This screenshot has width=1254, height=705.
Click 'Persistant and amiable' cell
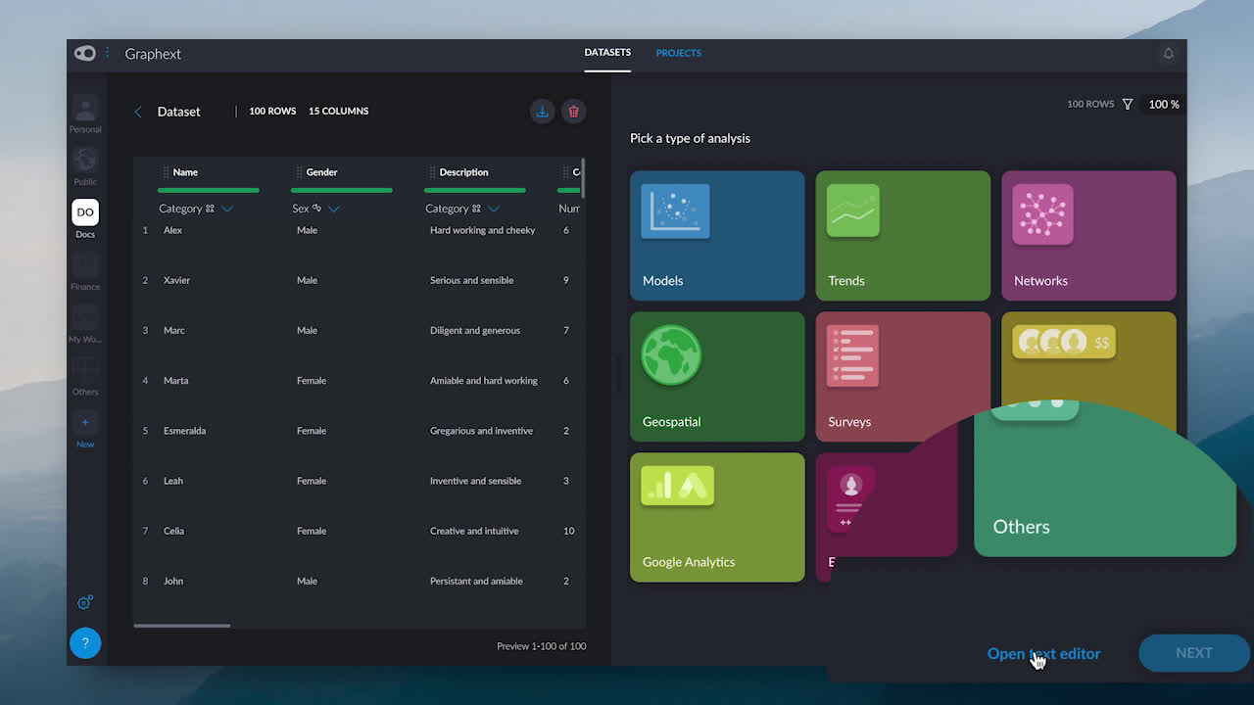(476, 581)
